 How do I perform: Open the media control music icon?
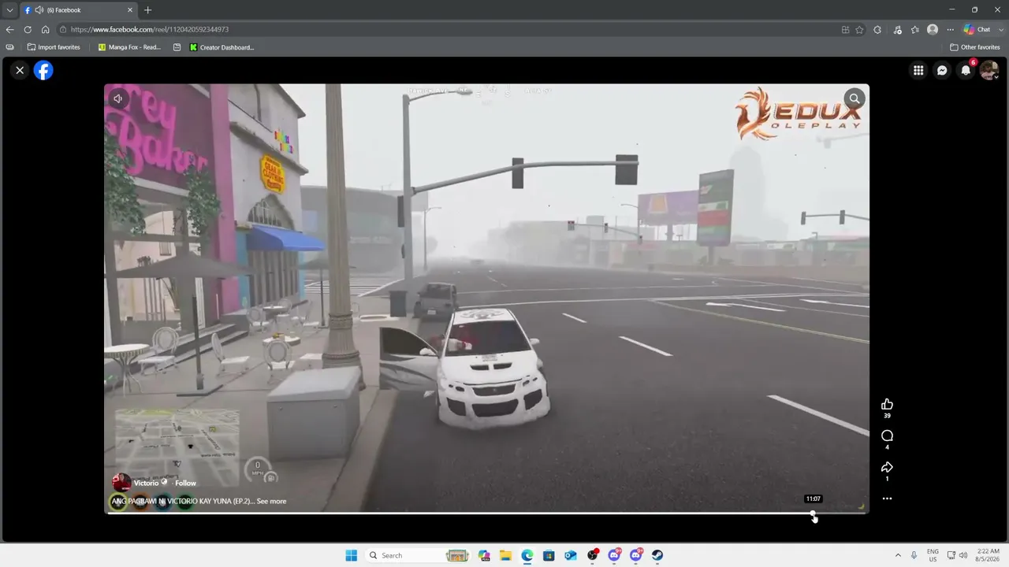(897, 29)
